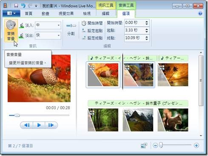208x156 pixels.
Task: Increase the start point 3.33 value
Action: pyautogui.click(x=147, y=29)
